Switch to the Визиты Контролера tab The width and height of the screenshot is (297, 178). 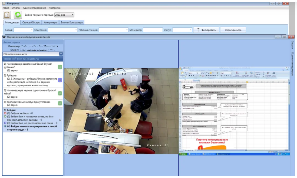click(x=72, y=22)
